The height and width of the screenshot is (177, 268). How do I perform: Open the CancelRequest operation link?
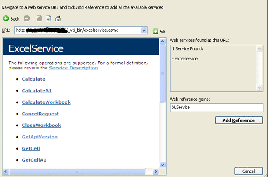(40, 114)
